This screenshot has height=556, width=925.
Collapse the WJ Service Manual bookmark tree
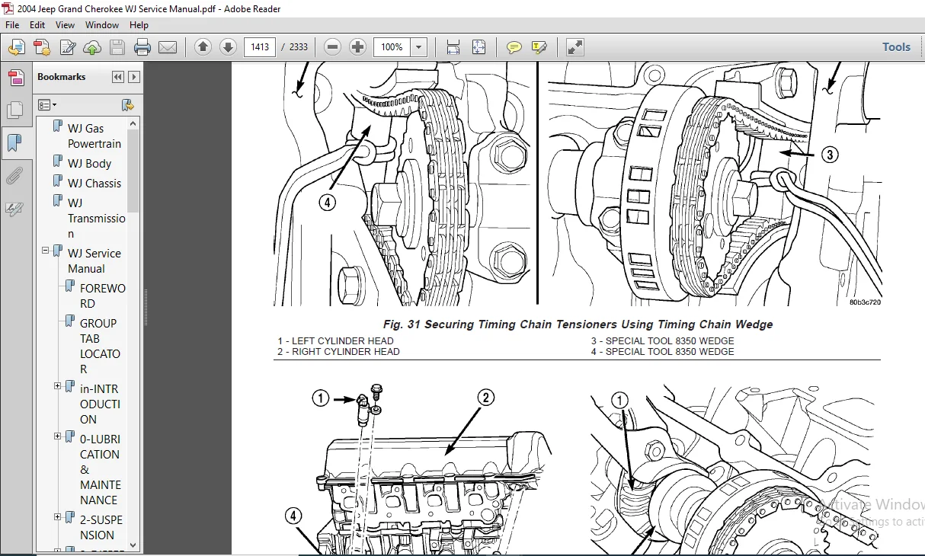tap(45, 251)
